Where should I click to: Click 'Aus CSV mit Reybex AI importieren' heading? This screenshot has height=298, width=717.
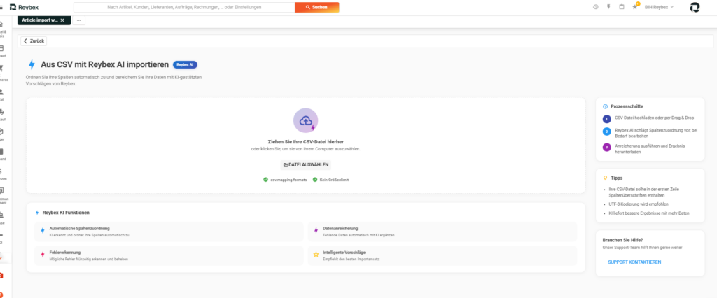tap(105, 65)
